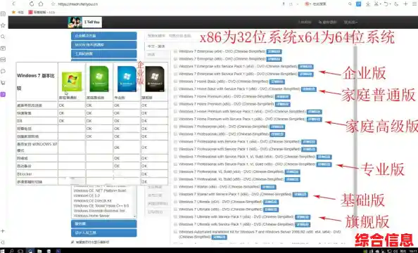Click the browser address bar URL
Screen dimensions: 418x253
tap(78, 4)
